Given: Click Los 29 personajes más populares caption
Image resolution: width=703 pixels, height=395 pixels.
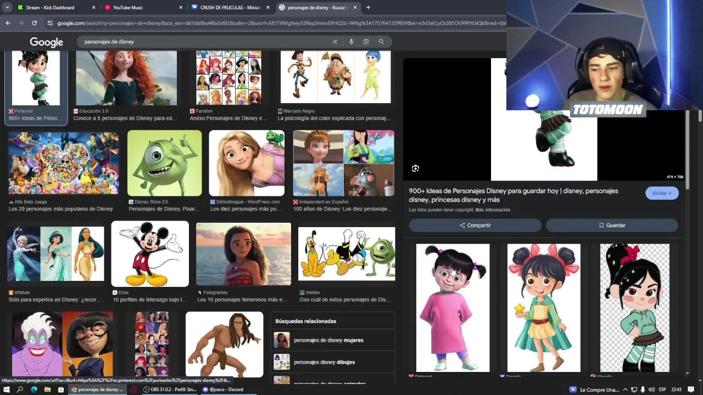Looking at the screenshot, I should click(61, 209).
